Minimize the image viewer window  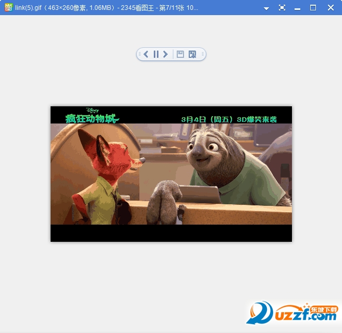tap(298, 9)
